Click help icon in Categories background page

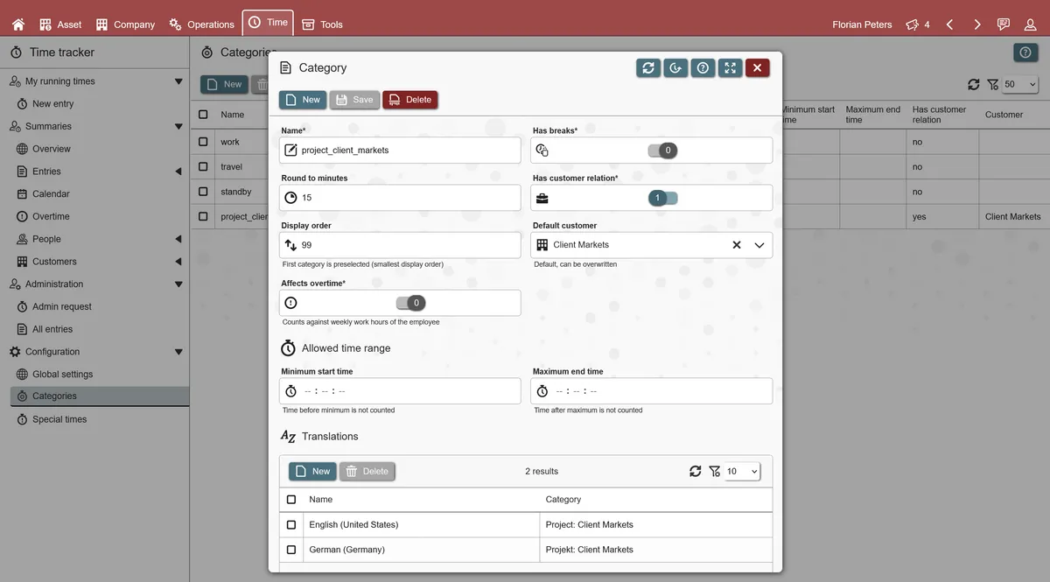[x=1025, y=53]
